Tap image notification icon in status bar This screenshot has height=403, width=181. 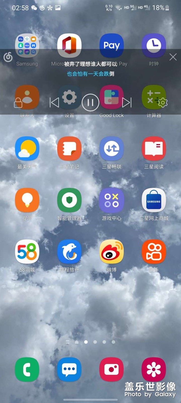(58, 8)
